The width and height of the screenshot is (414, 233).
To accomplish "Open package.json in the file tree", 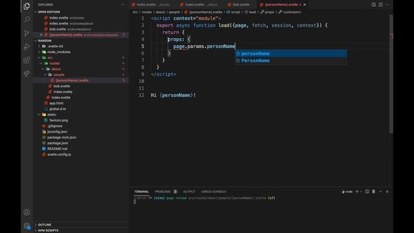I will tap(58, 143).
